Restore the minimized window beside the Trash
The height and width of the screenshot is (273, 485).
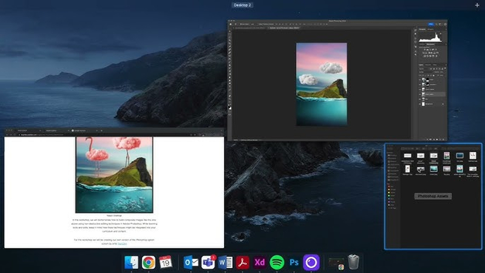(336, 263)
